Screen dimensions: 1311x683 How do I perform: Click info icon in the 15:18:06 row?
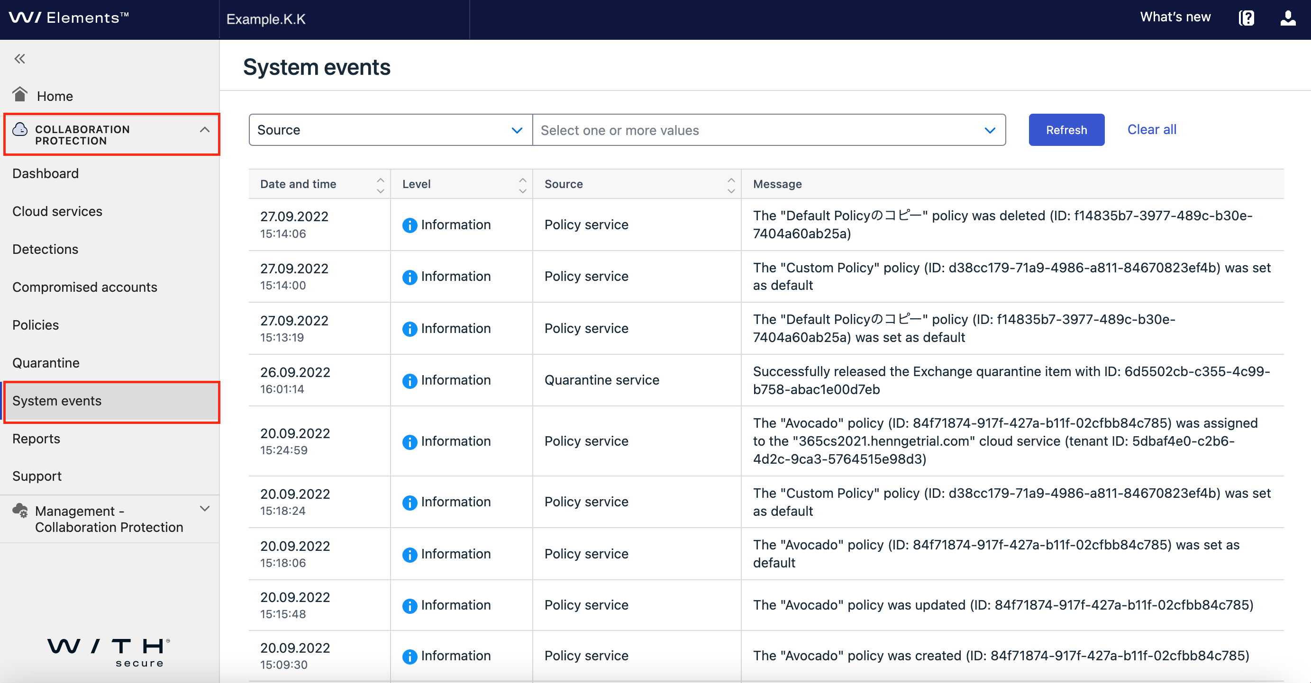click(409, 554)
